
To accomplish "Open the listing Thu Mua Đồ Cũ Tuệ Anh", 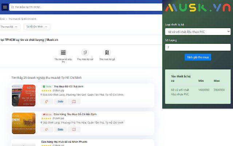I will click(x=68, y=87).
